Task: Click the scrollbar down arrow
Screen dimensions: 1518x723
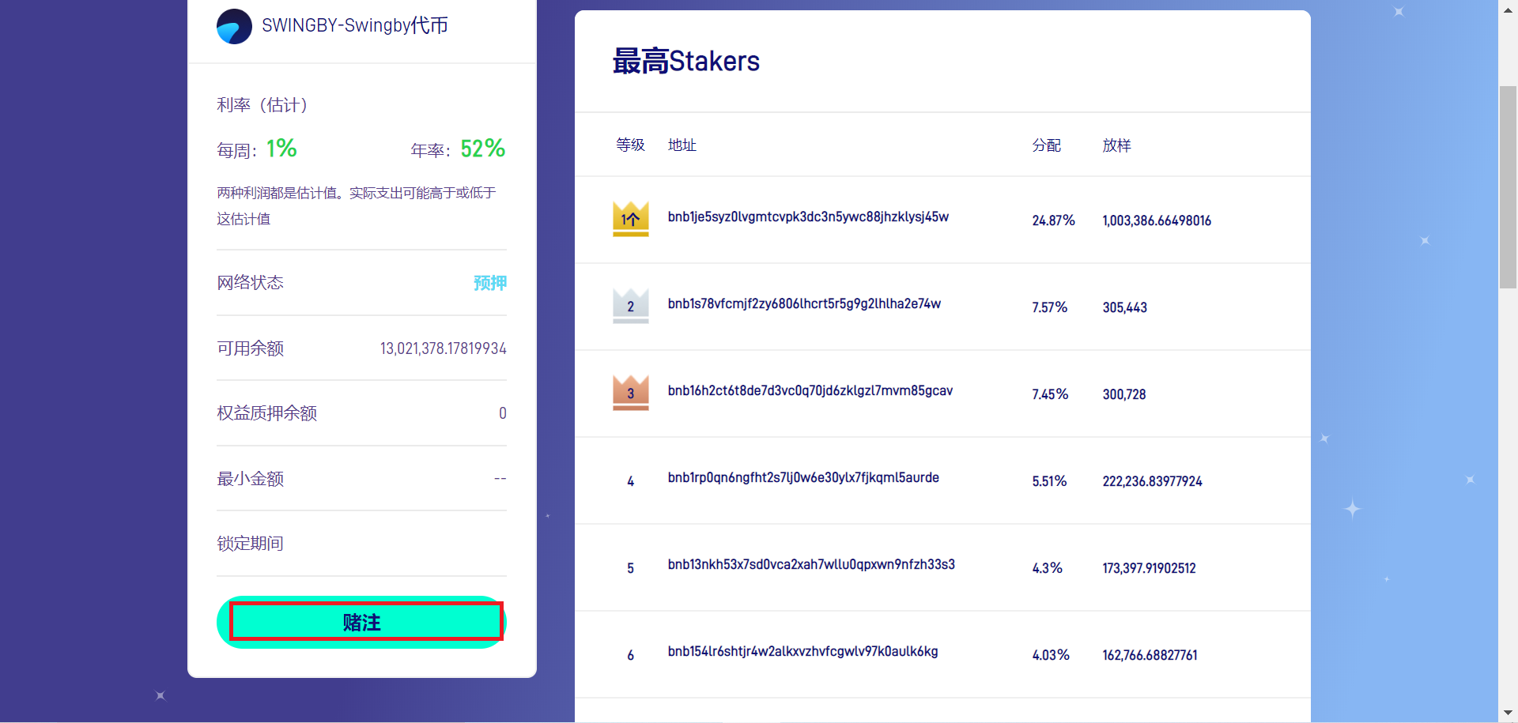Action: [1508, 714]
